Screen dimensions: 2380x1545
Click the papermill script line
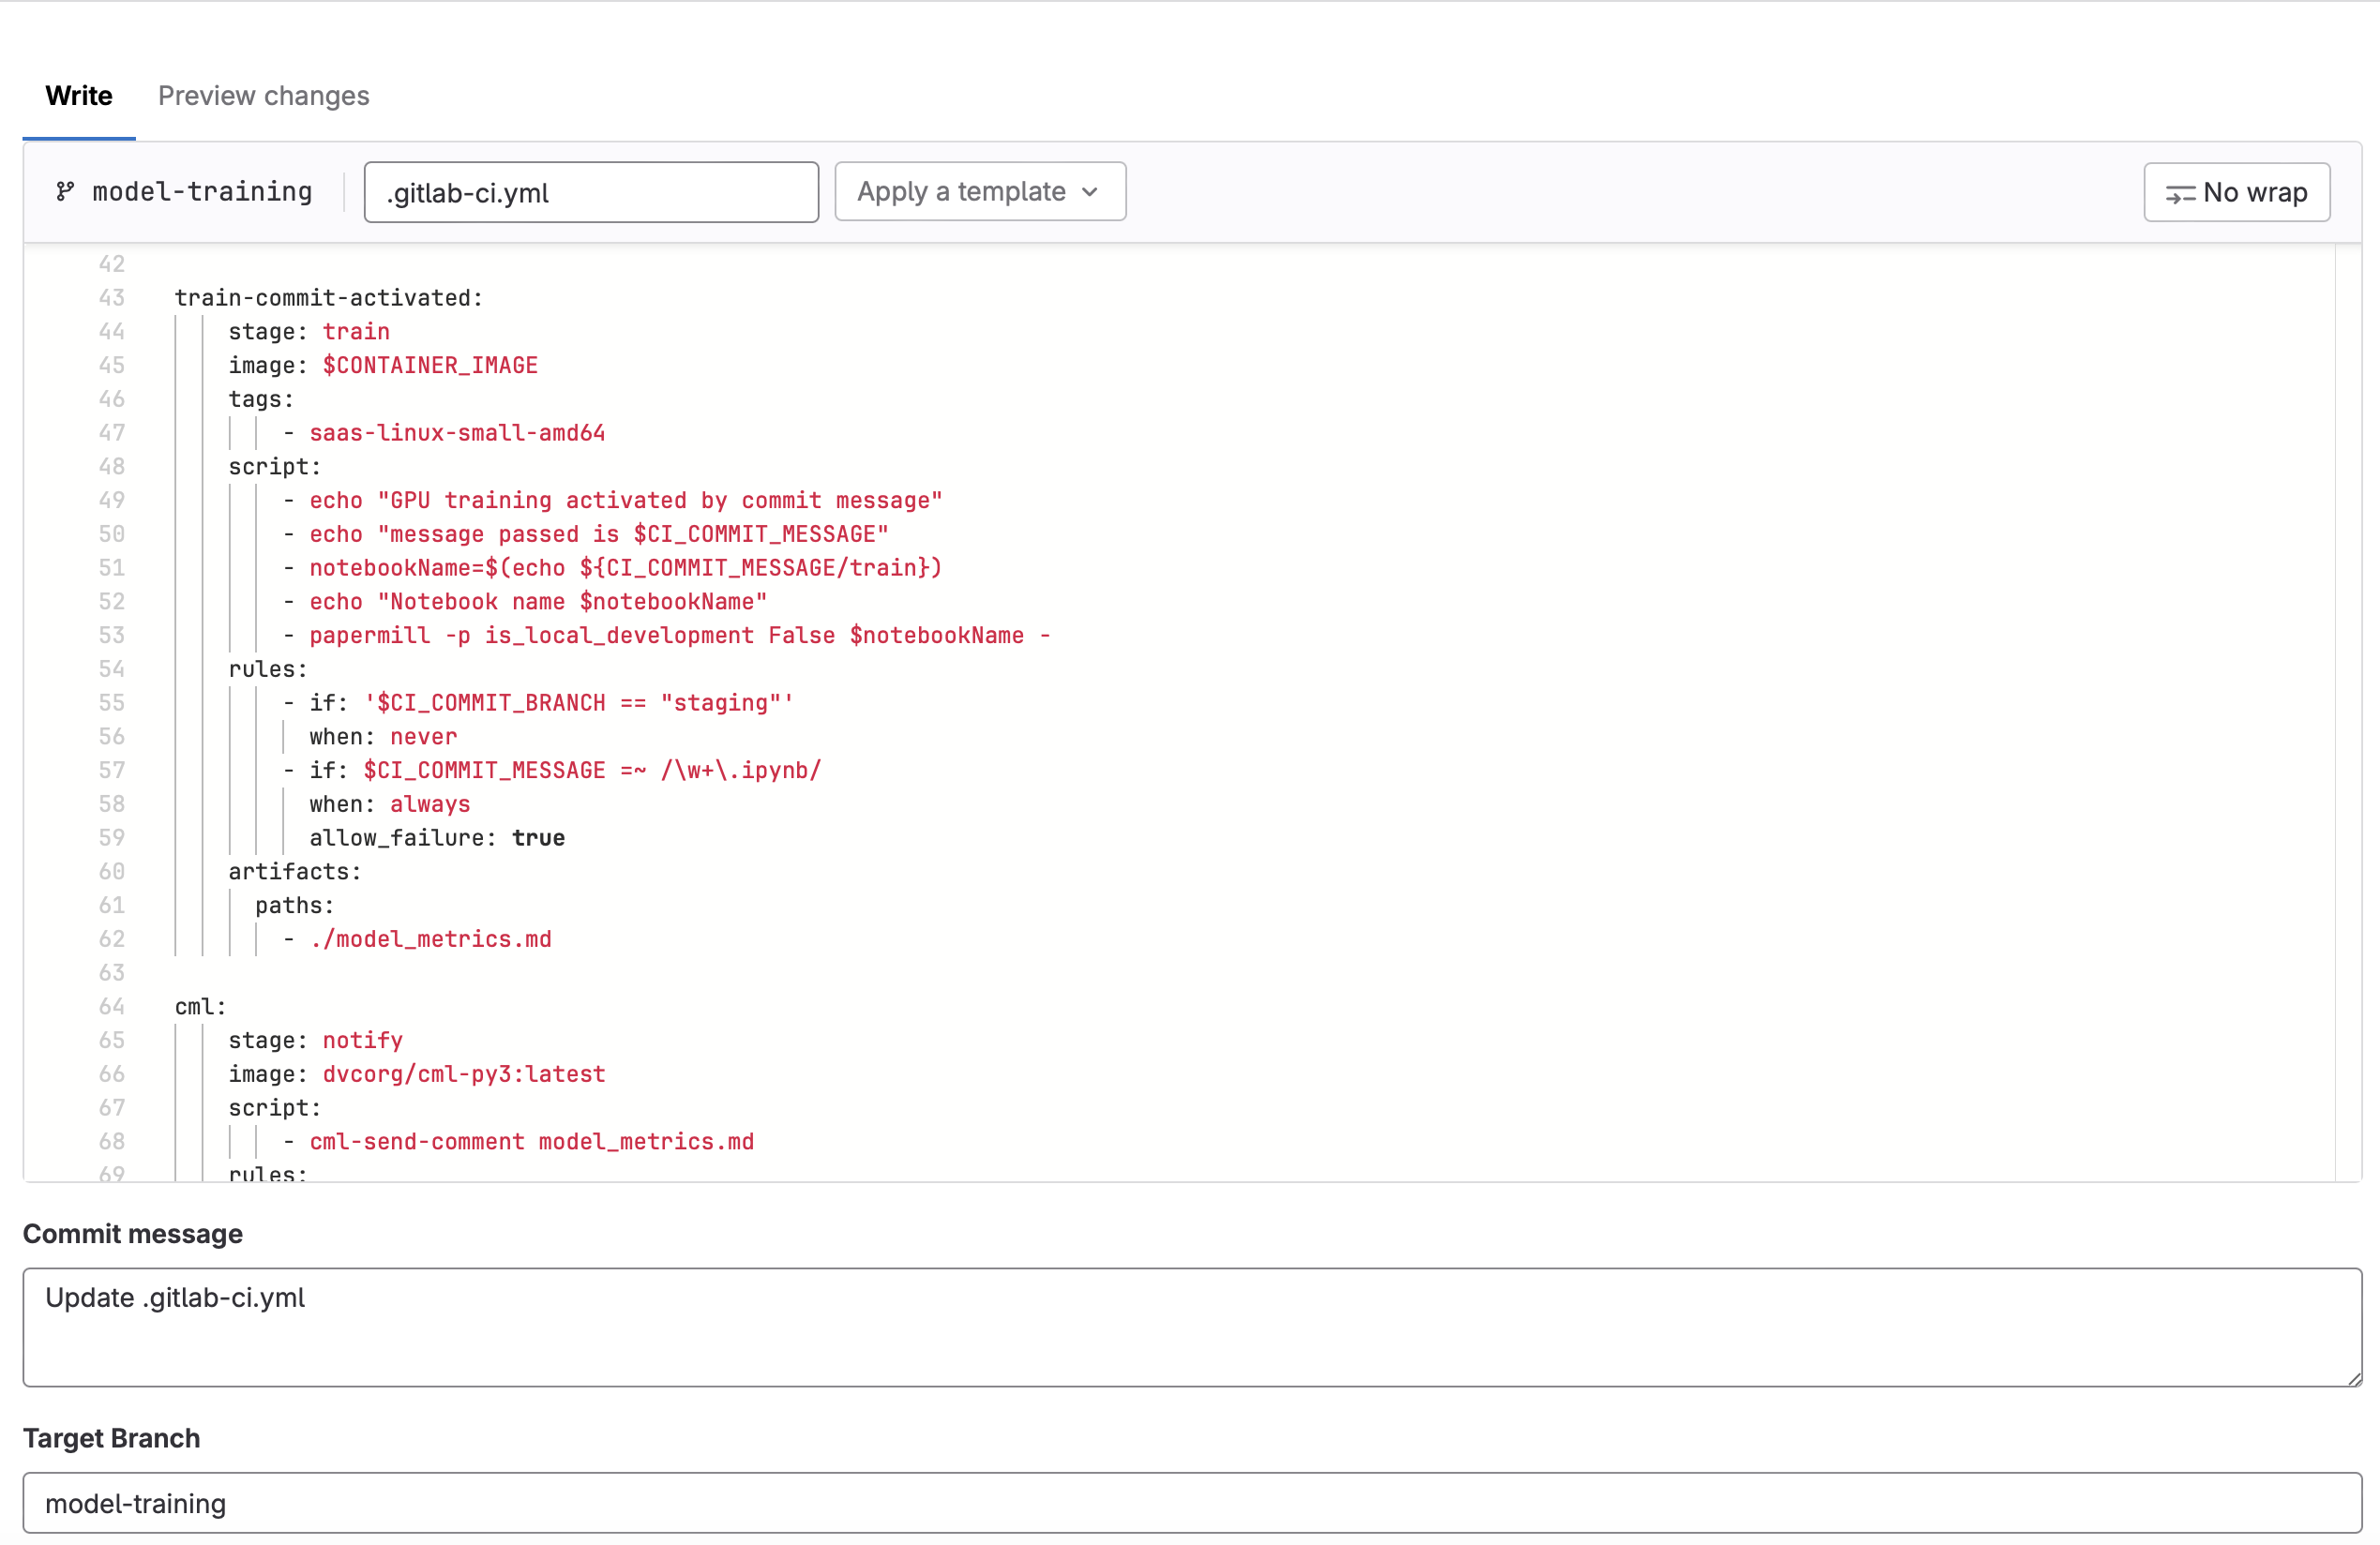pyautogui.click(x=678, y=635)
